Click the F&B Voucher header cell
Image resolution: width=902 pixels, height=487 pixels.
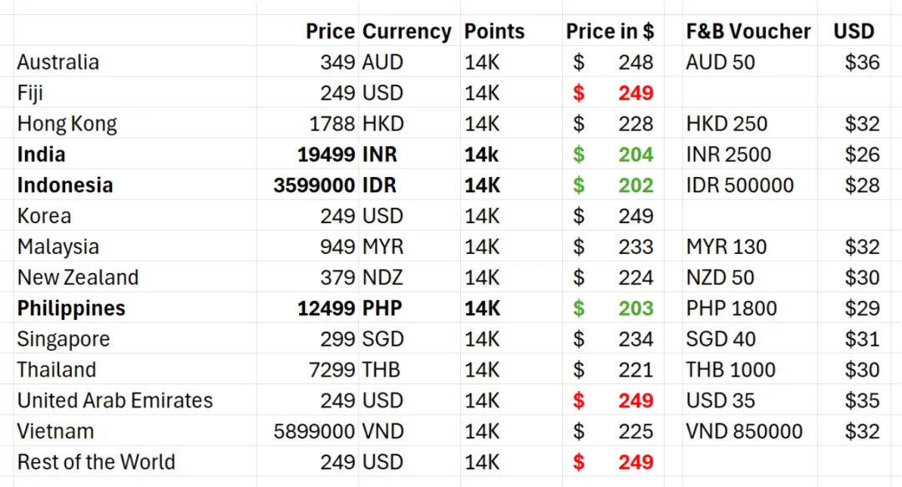click(x=748, y=31)
